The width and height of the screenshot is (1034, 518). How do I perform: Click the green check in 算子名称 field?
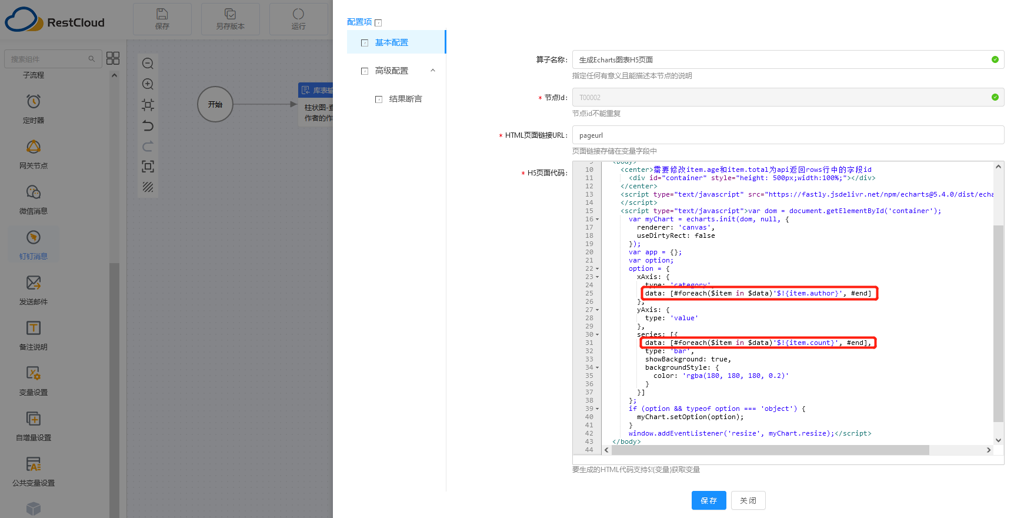point(995,59)
